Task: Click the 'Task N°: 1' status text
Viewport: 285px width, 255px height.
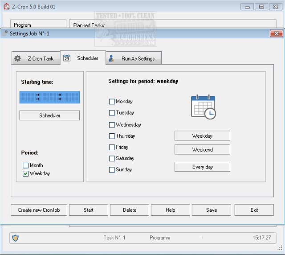Action: pos(114,238)
